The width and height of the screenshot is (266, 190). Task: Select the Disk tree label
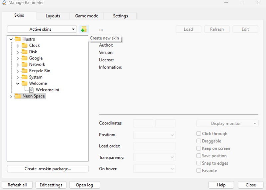click(33, 52)
